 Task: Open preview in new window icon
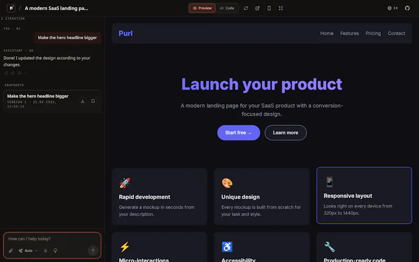tap(257, 8)
